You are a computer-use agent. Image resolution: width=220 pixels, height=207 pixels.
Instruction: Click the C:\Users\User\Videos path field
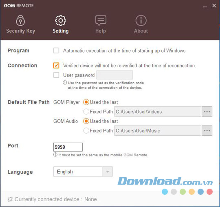coord(158,112)
